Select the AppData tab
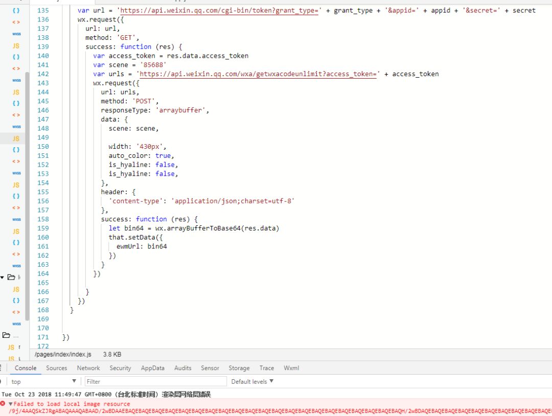The height and width of the screenshot is (416, 552). (x=152, y=368)
